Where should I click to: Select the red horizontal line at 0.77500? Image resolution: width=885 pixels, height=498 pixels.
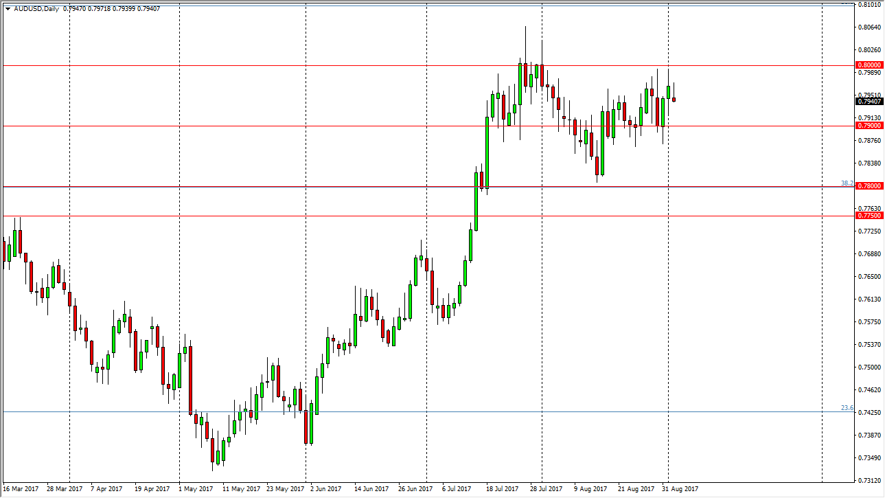point(412,216)
